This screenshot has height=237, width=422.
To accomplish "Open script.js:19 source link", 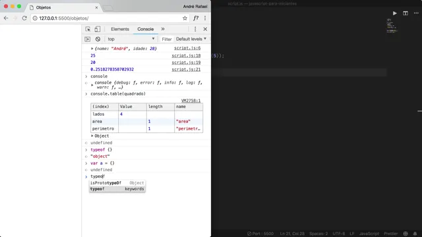I will [x=186, y=63].
